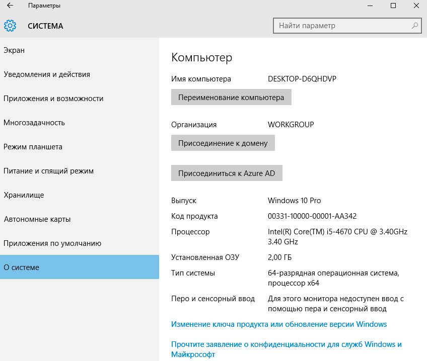Type in the Найти параметр search field

[342, 25]
